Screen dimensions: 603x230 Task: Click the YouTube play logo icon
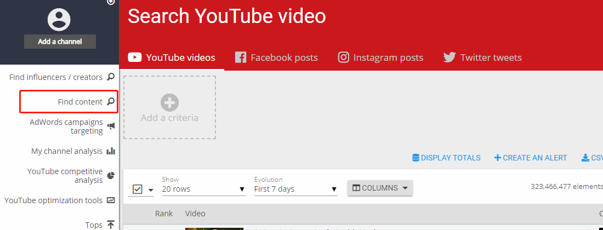click(x=135, y=58)
